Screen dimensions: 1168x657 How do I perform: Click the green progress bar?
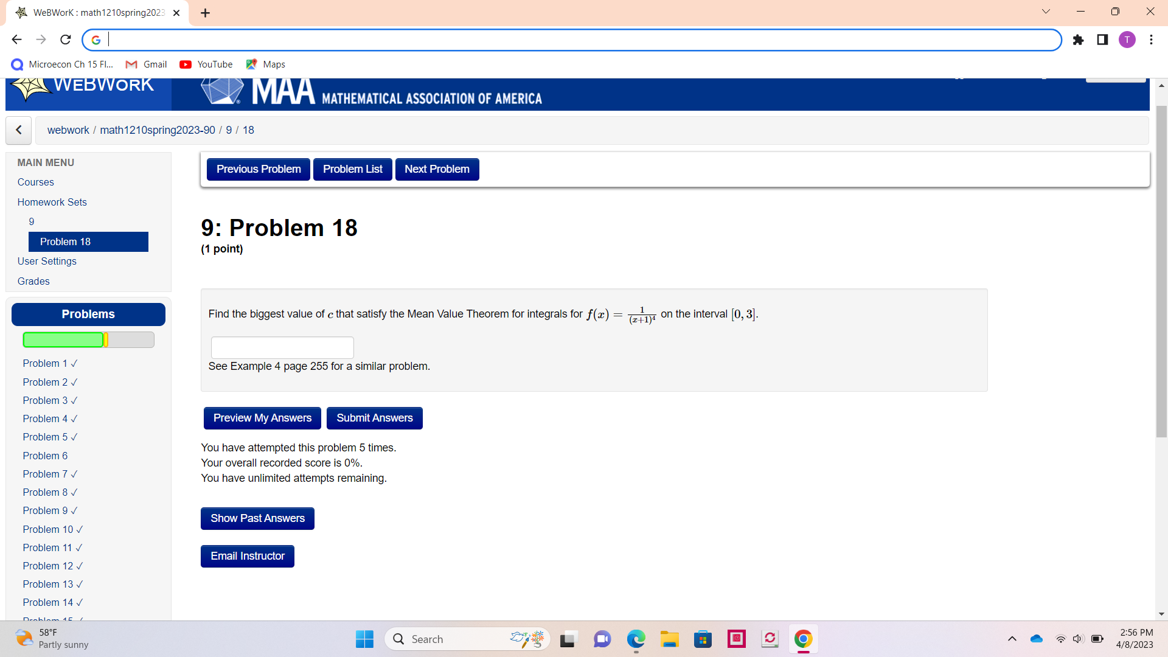(63, 339)
